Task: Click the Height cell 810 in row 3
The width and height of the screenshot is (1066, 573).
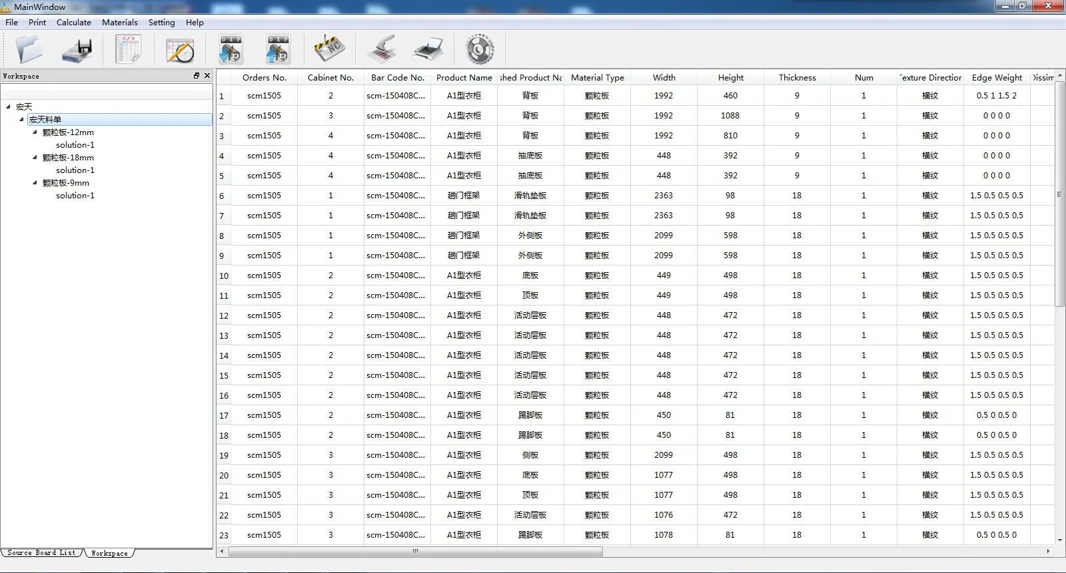Action: 730,136
